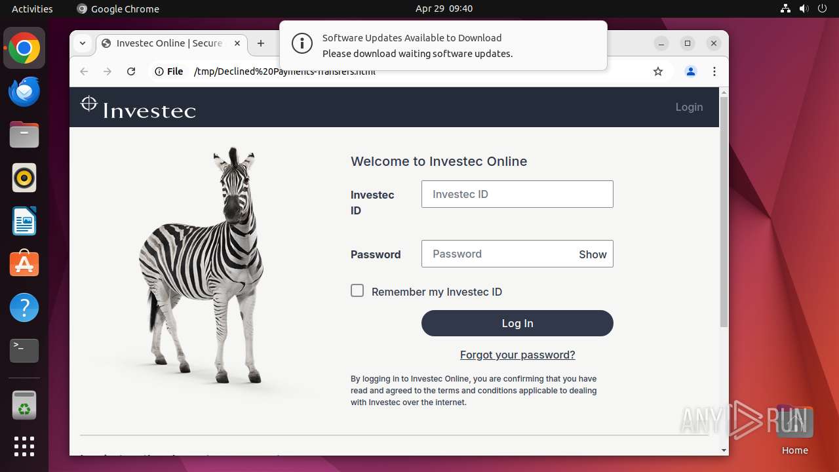Open Software Updates Available notification
839x472 pixels.
click(443, 45)
